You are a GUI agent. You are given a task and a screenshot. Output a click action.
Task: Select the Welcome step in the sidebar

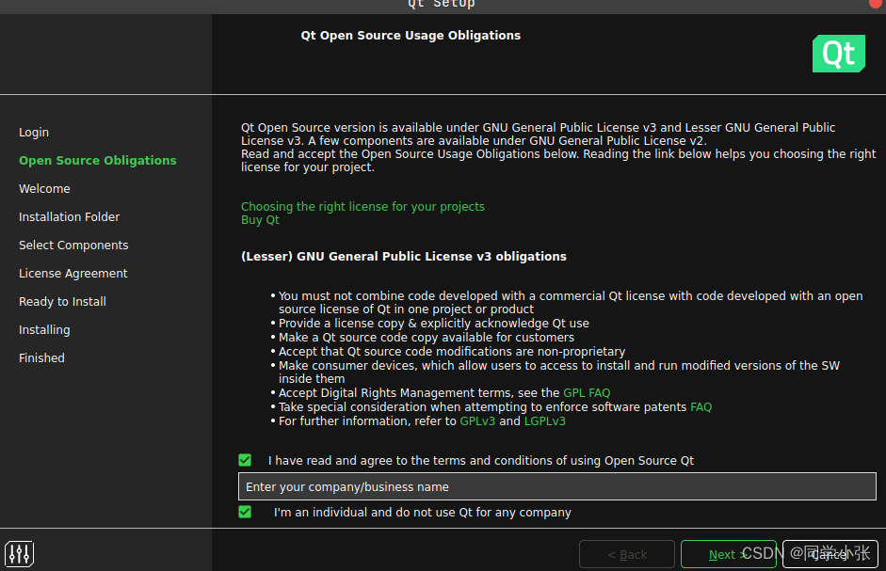pyautogui.click(x=44, y=189)
